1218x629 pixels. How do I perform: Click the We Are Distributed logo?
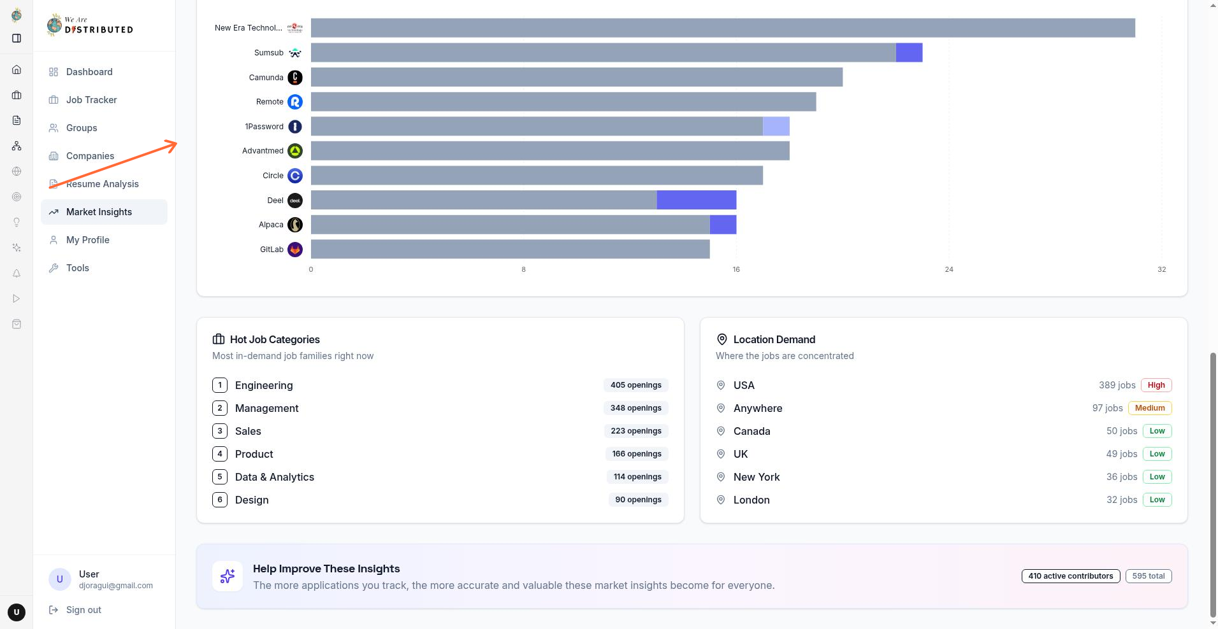click(90, 25)
